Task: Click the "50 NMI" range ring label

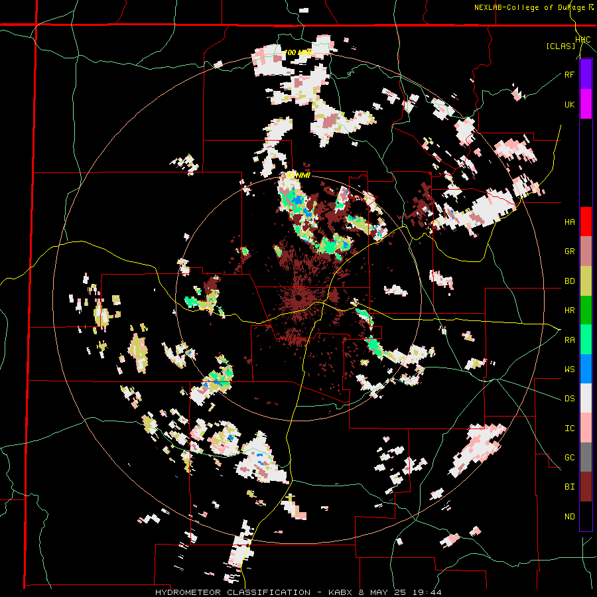Action: 298,175
